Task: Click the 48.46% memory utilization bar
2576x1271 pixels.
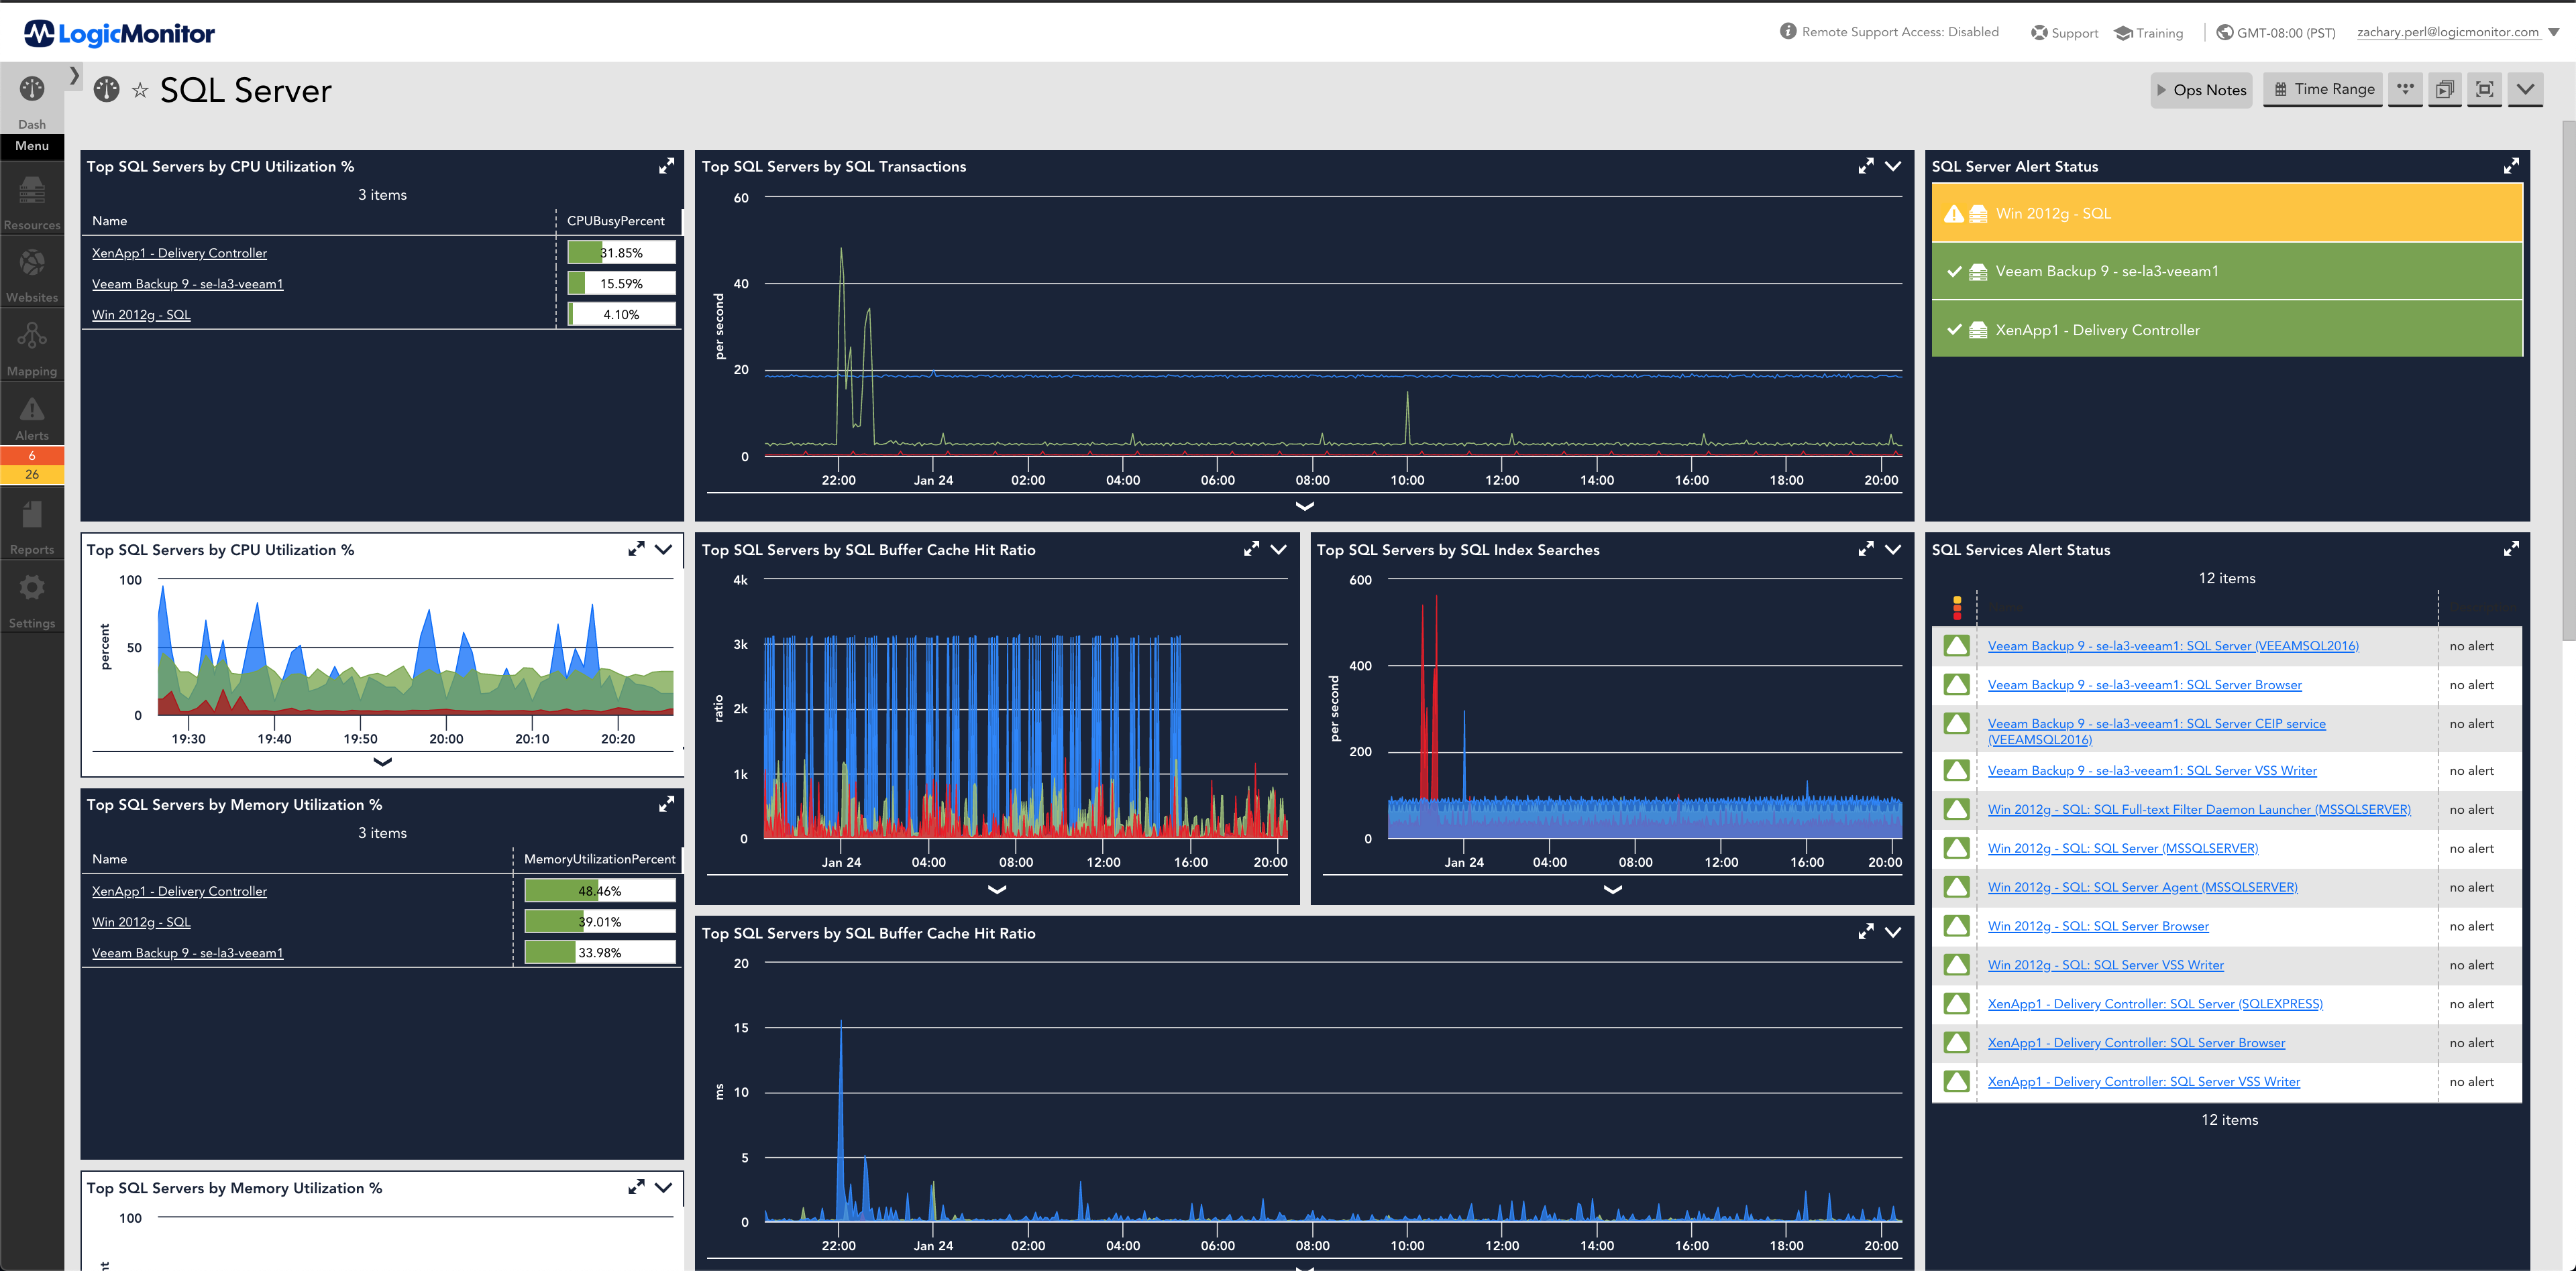Action: tap(600, 890)
